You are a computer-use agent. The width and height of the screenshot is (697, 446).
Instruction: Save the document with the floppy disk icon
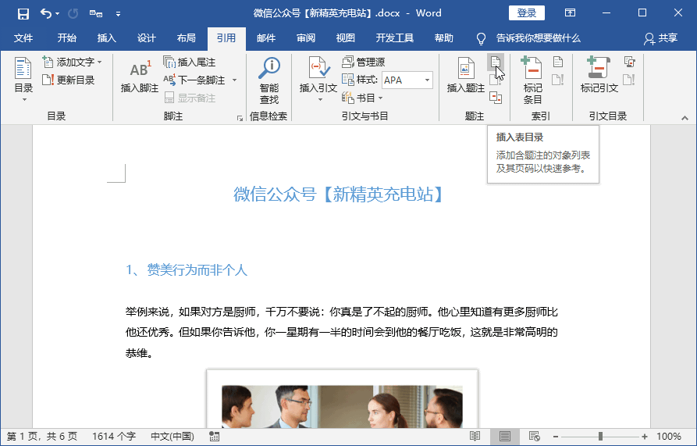[23, 14]
